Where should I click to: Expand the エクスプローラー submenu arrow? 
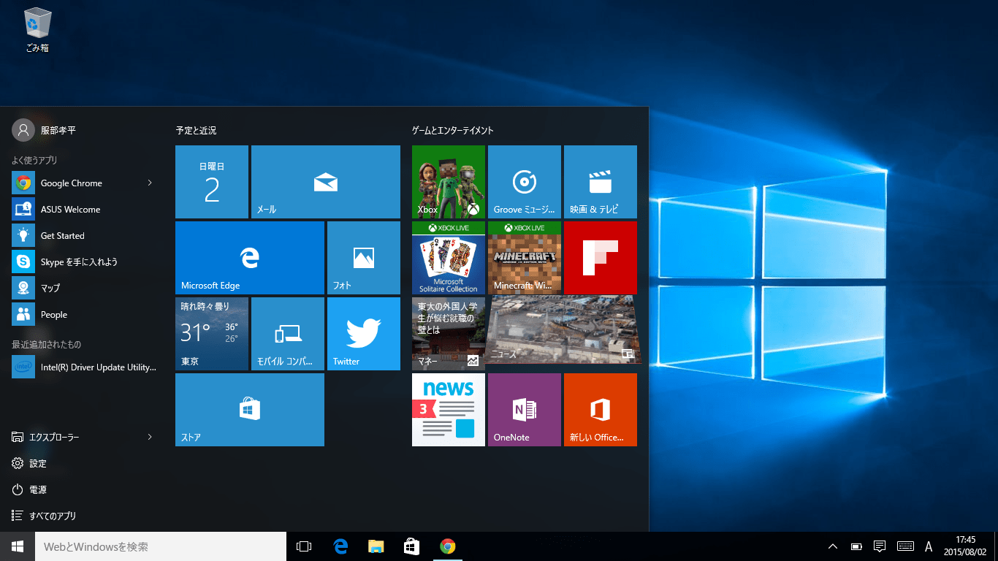point(150,437)
